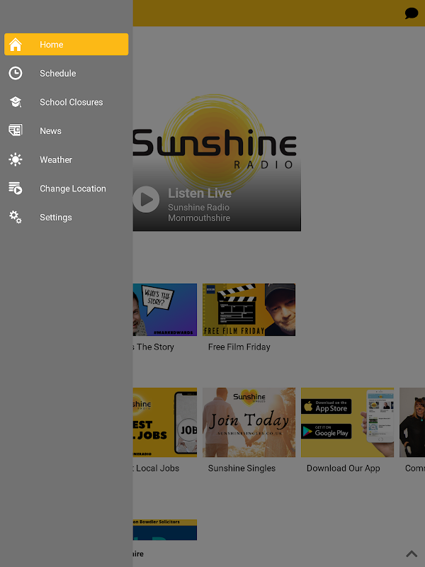This screenshot has width=425, height=567.
Task: Open the Sunshine Singles Join Today thumbnail
Action: pos(249,422)
